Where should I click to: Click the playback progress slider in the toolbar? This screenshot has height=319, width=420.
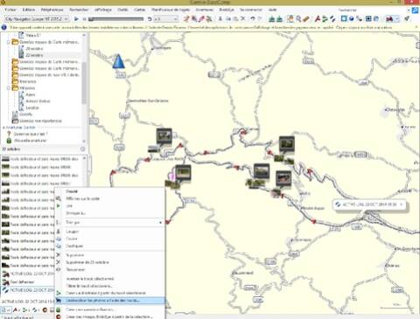[115, 19]
